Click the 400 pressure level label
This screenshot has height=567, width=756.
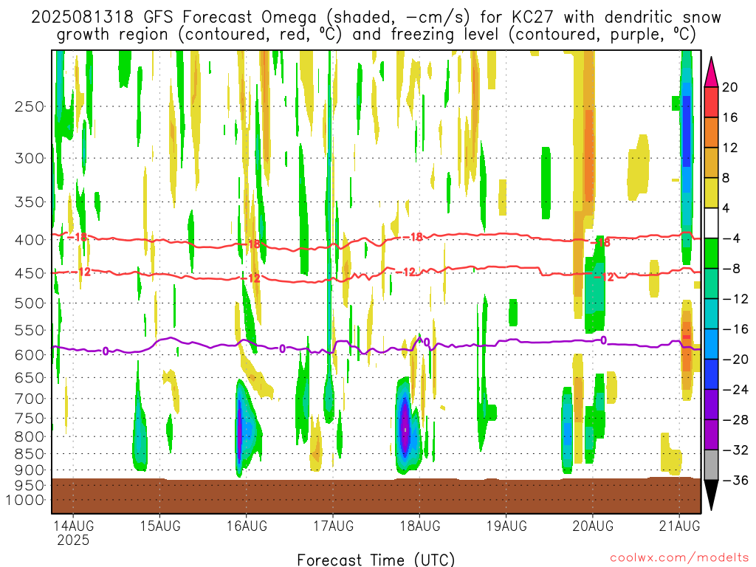pos(30,240)
